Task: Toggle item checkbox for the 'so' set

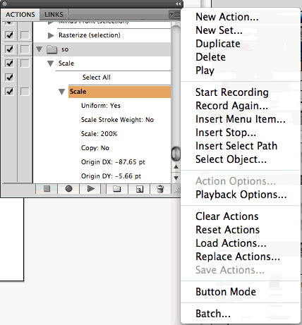Action: coord(9,49)
